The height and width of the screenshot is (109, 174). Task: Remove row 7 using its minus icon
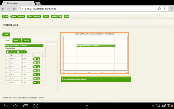point(35,83)
